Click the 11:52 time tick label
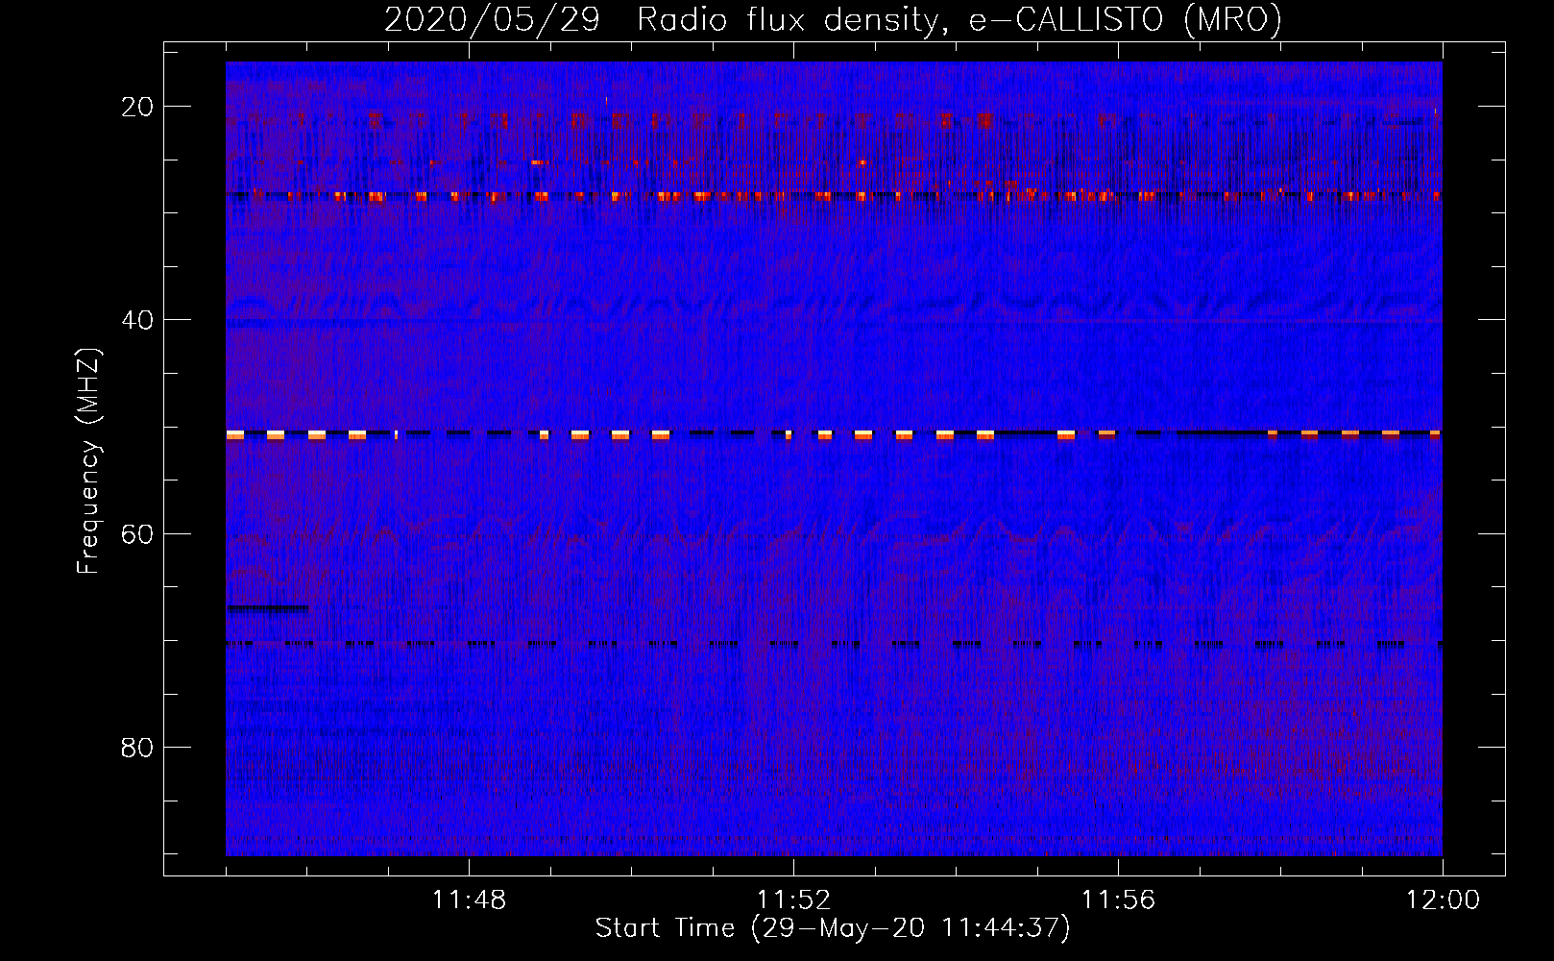 pos(793,900)
